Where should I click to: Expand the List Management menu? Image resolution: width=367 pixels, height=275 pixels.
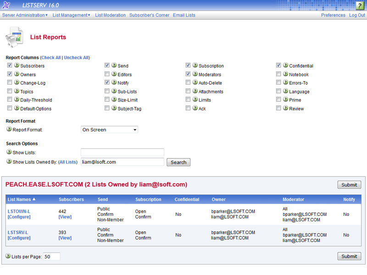click(71, 15)
